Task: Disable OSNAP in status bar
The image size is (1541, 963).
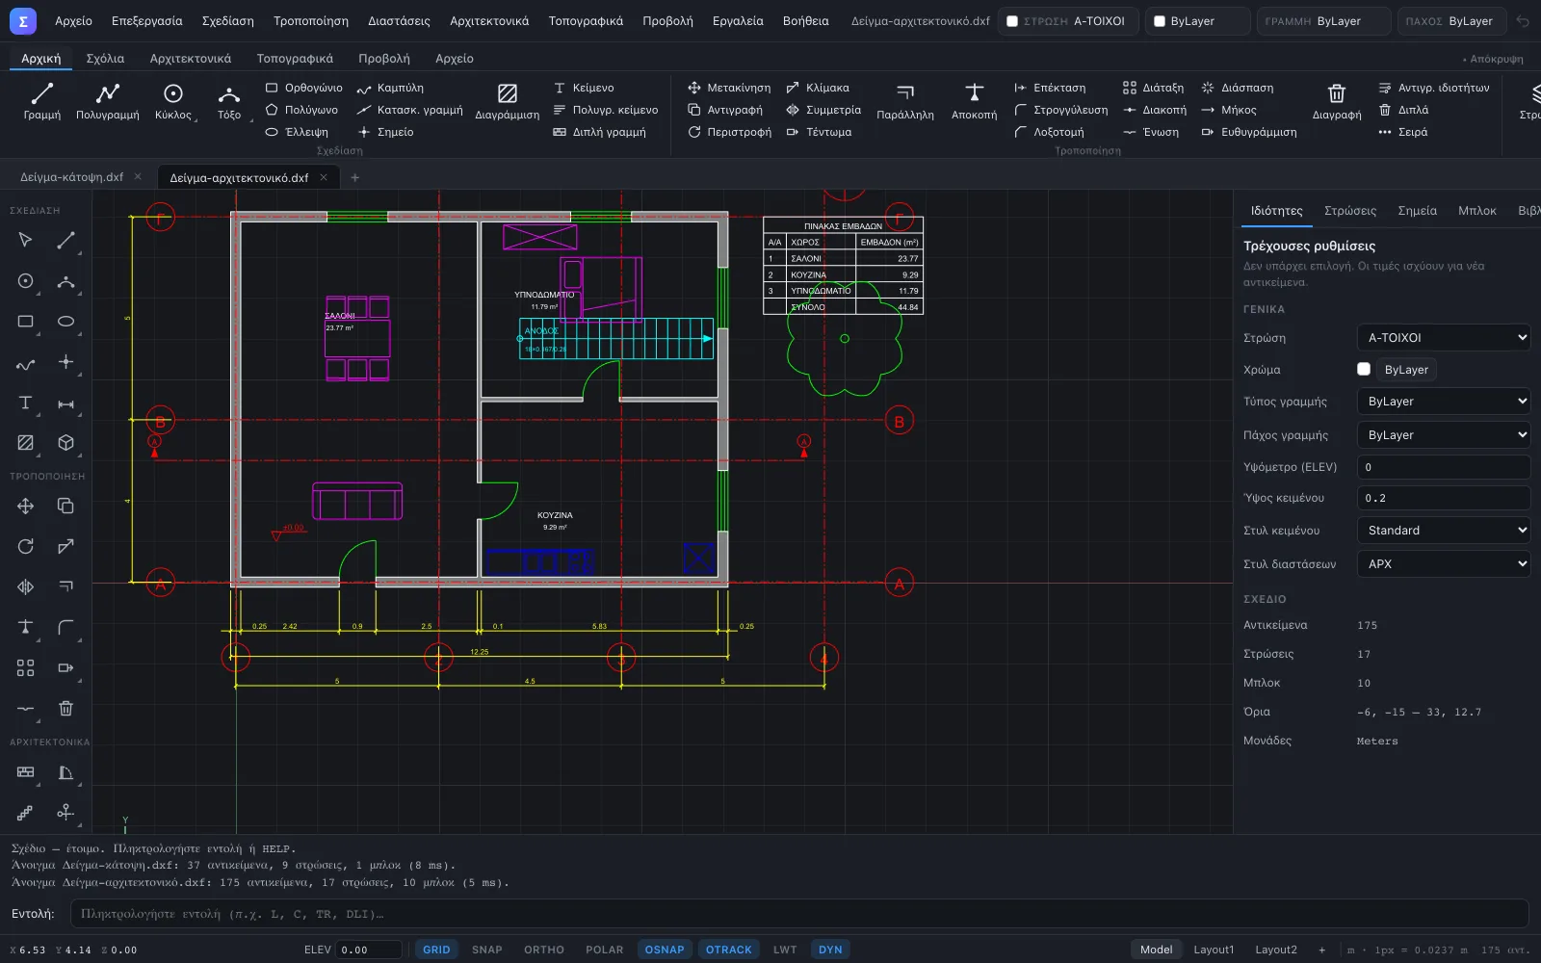Action: click(x=665, y=950)
